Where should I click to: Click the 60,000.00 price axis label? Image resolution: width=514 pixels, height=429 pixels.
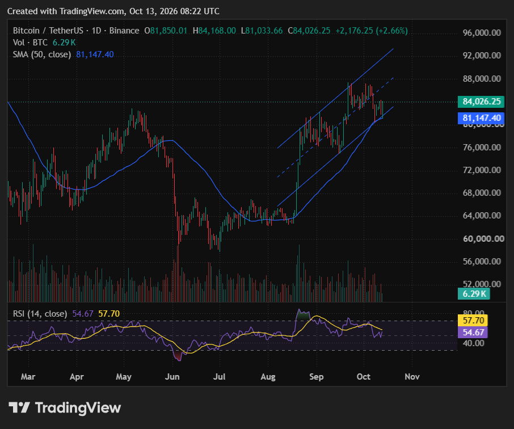point(483,239)
